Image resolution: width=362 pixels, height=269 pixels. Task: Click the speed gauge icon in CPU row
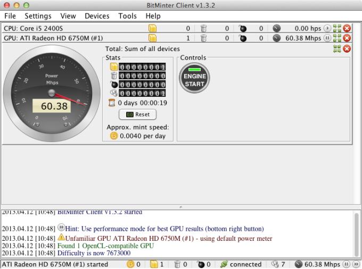pyautogui.click(x=276, y=28)
